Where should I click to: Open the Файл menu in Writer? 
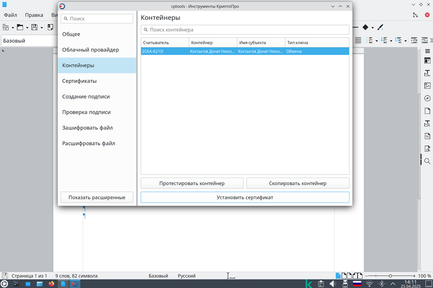[x=10, y=15]
